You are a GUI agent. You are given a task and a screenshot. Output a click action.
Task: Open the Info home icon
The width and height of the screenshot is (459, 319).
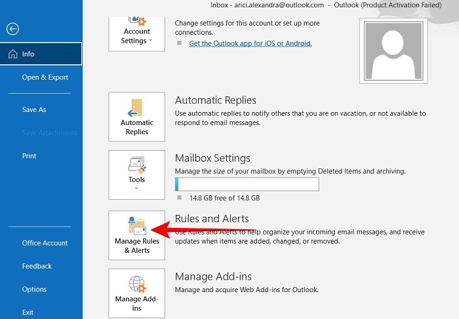[12, 54]
